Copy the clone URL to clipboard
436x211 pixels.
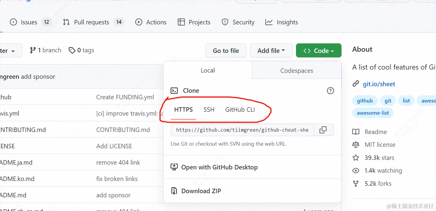click(323, 130)
